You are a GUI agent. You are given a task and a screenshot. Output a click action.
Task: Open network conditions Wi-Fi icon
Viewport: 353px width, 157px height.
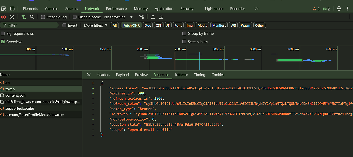[142, 17]
